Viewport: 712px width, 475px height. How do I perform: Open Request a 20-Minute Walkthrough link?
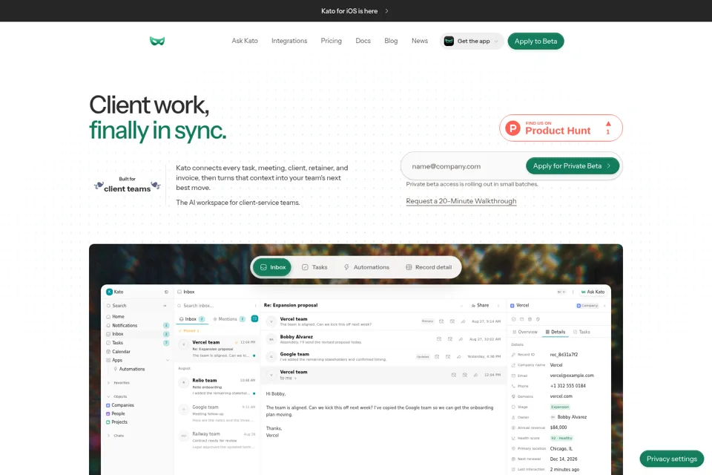point(461,201)
